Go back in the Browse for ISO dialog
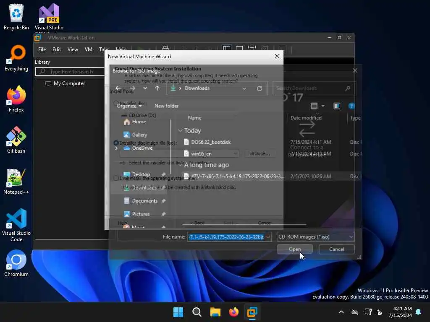This screenshot has height=322, width=430. click(x=118, y=88)
